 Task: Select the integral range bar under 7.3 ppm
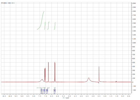41,88
